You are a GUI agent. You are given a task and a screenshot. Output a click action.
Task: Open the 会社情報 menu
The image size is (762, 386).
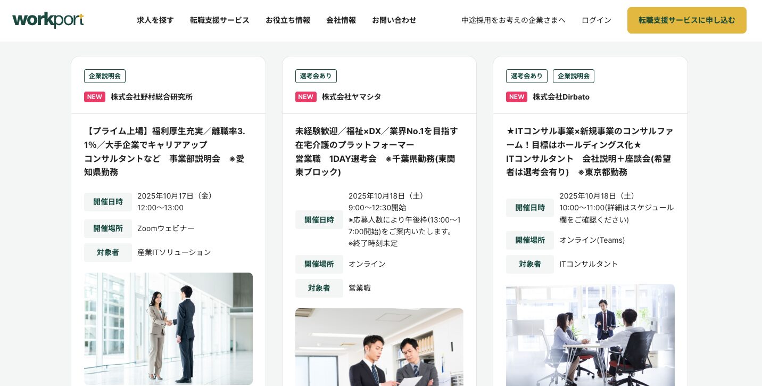341,20
